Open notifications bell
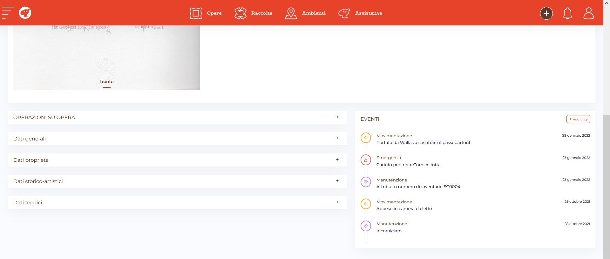Screen dimensions: 610x259 pyautogui.click(x=567, y=13)
